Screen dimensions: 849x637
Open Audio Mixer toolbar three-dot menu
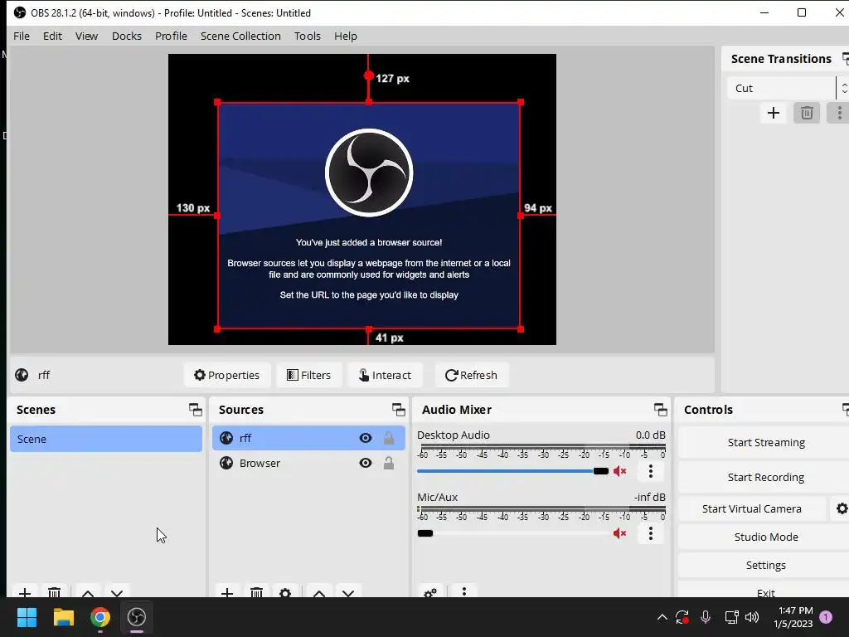464,592
